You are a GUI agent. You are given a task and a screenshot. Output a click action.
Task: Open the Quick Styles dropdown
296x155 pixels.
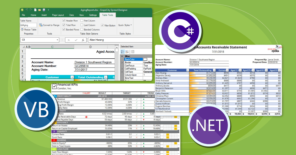coord(125,25)
